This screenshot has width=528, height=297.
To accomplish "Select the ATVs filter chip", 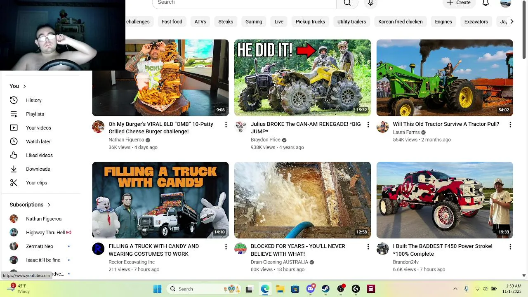I will point(200,21).
